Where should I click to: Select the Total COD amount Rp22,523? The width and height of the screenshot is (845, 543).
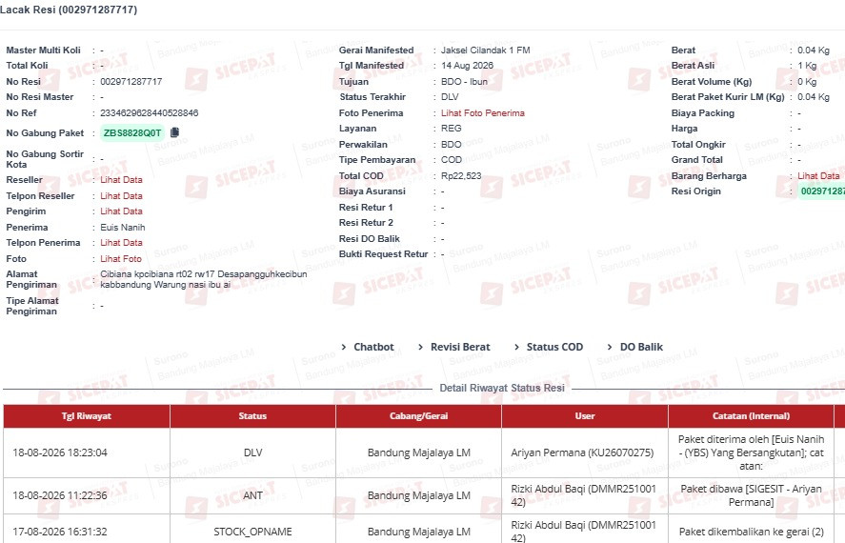[x=461, y=176]
